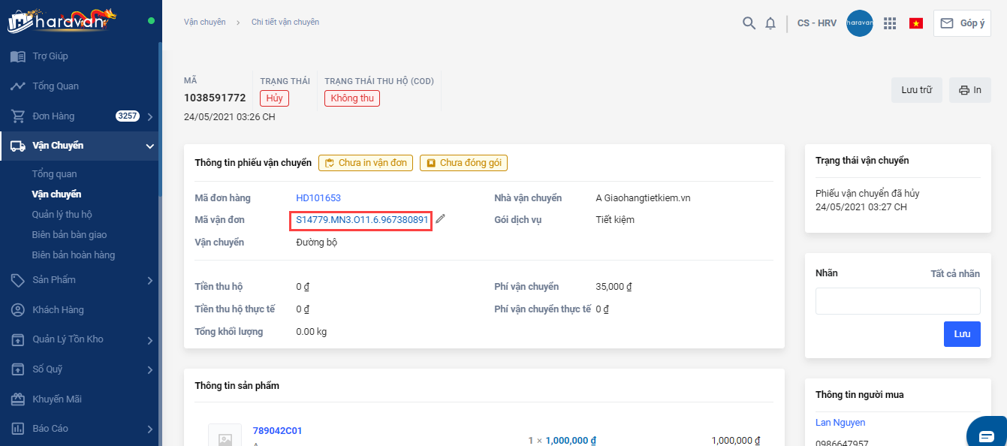Click the Vietnam flag language icon

916,23
